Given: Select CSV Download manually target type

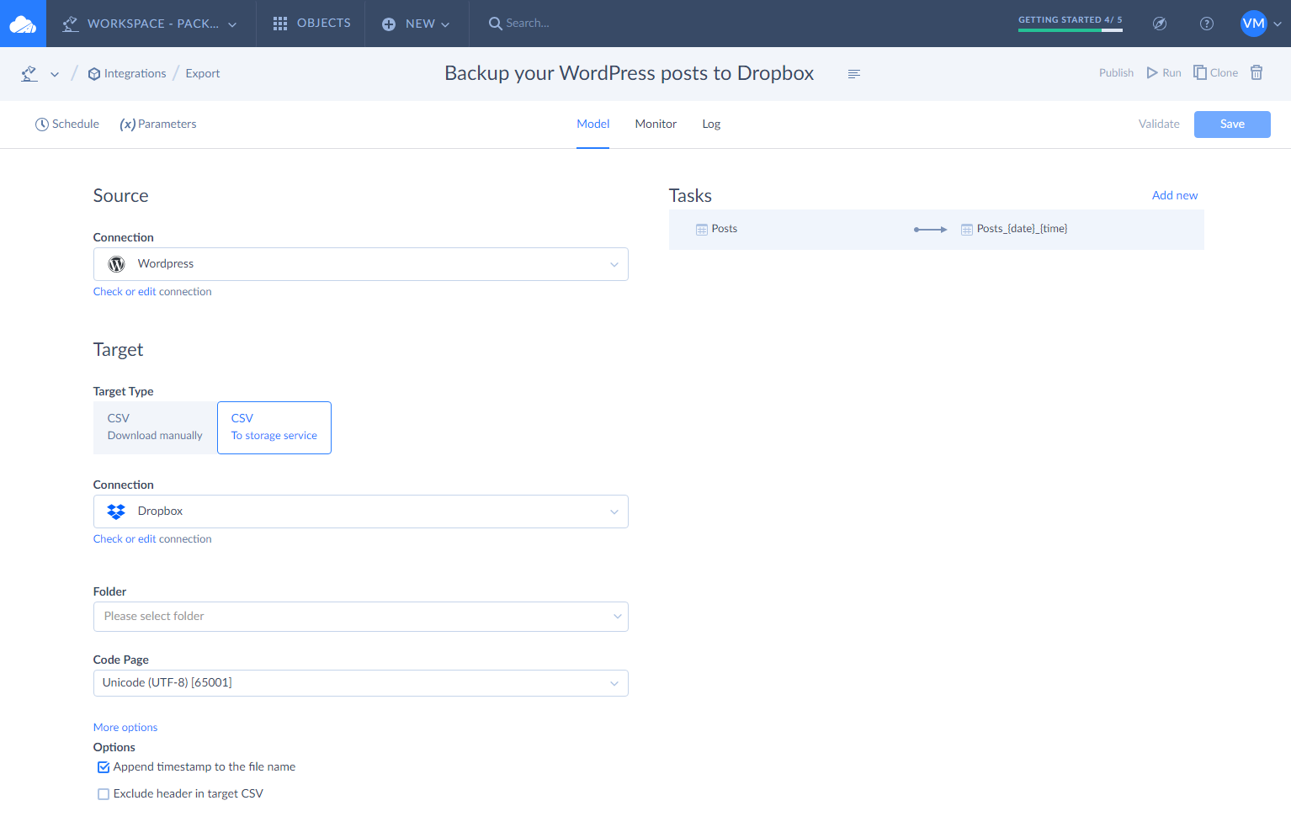Looking at the screenshot, I should [155, 427].
